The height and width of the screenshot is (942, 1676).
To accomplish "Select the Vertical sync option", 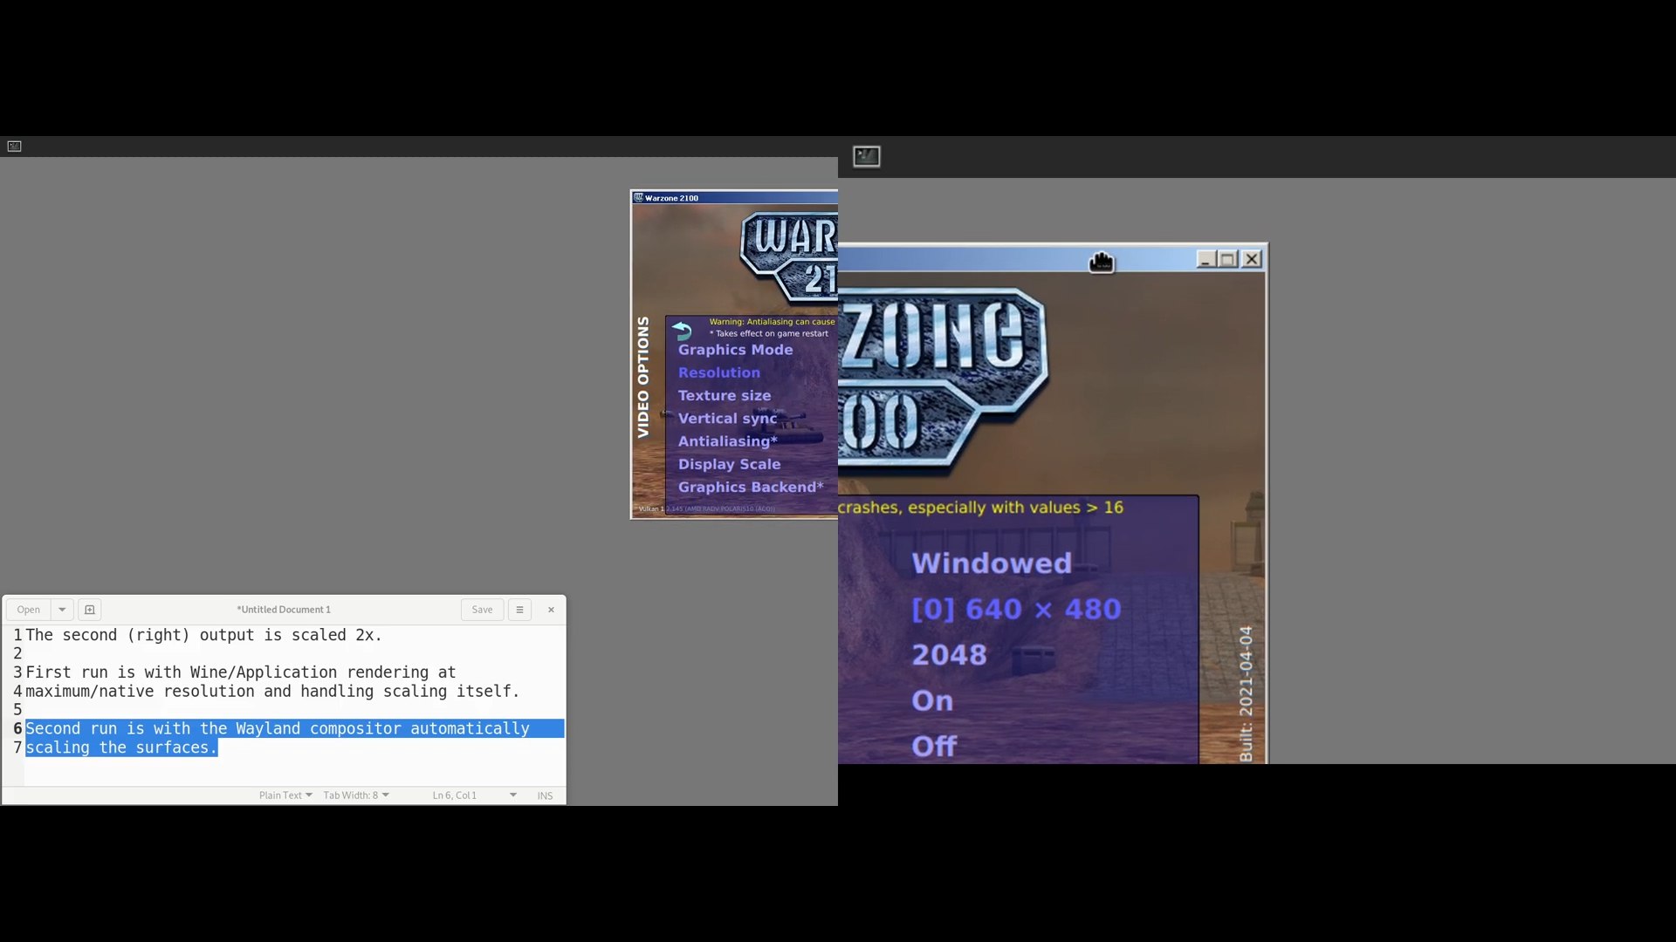I will 728,419.
